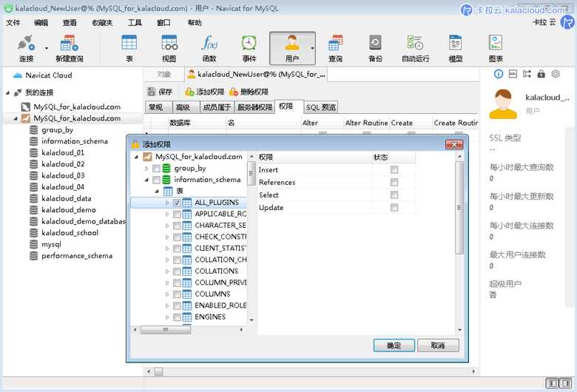Click the New Query (新建查询) toolbar icon

tap(70, 48)
